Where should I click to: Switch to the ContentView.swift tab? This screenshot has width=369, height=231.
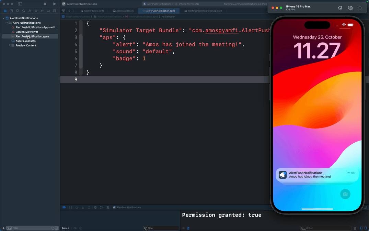click(x=92, y=11)
